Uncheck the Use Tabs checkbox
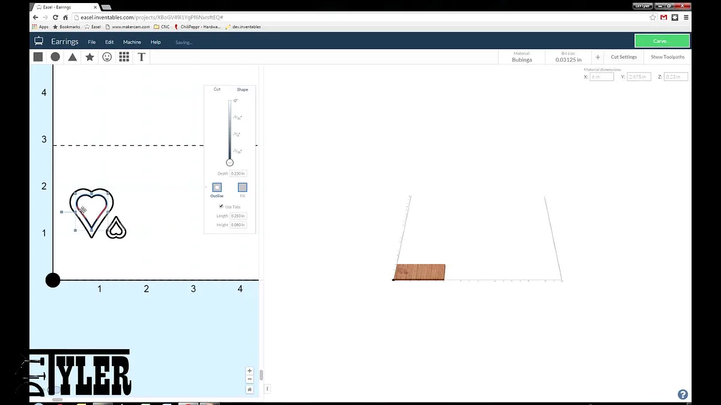Image resolution: width=721 pixels, height=405 pixels. coord(221,206)
